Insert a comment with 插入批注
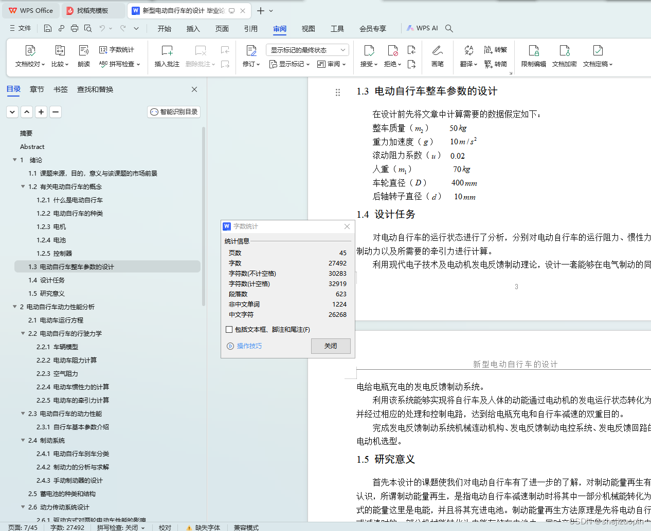Image resolution: width=651 pixels, height=531 pixels. click(x=167, y=56)
